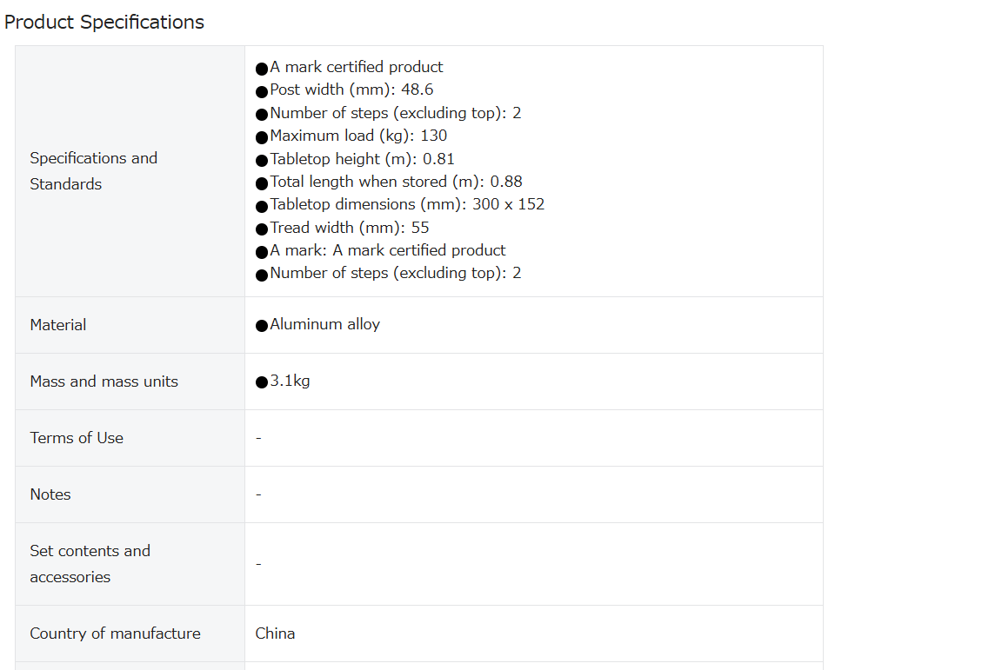Click the Country of manufacture label

115,634
